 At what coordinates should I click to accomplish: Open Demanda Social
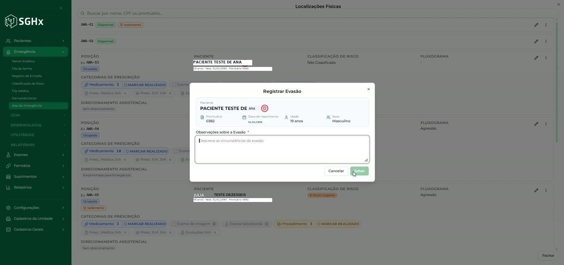click(x=24, y=98)
